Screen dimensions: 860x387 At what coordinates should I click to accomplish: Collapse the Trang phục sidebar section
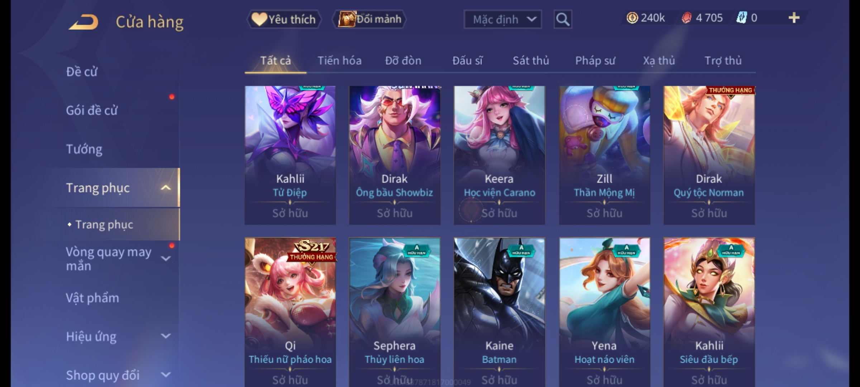pos(166,188)
